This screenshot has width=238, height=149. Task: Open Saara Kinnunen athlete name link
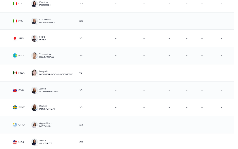pos(47,108)
